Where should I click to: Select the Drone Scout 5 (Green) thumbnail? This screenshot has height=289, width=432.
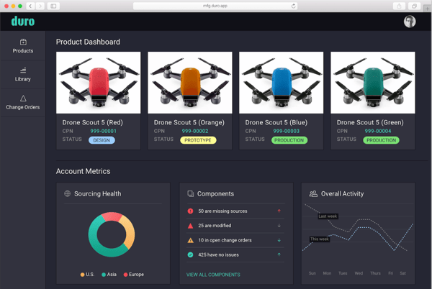pos(373,82)
